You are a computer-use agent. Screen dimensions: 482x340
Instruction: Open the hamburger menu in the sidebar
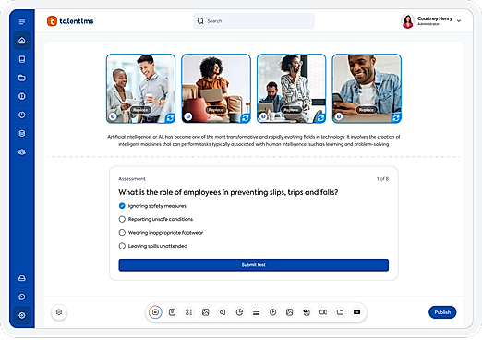[x=22, y=21]
